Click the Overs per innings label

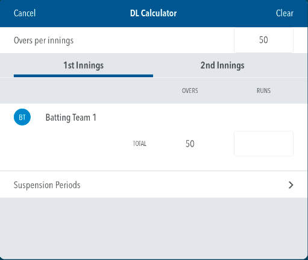[43, 40]
